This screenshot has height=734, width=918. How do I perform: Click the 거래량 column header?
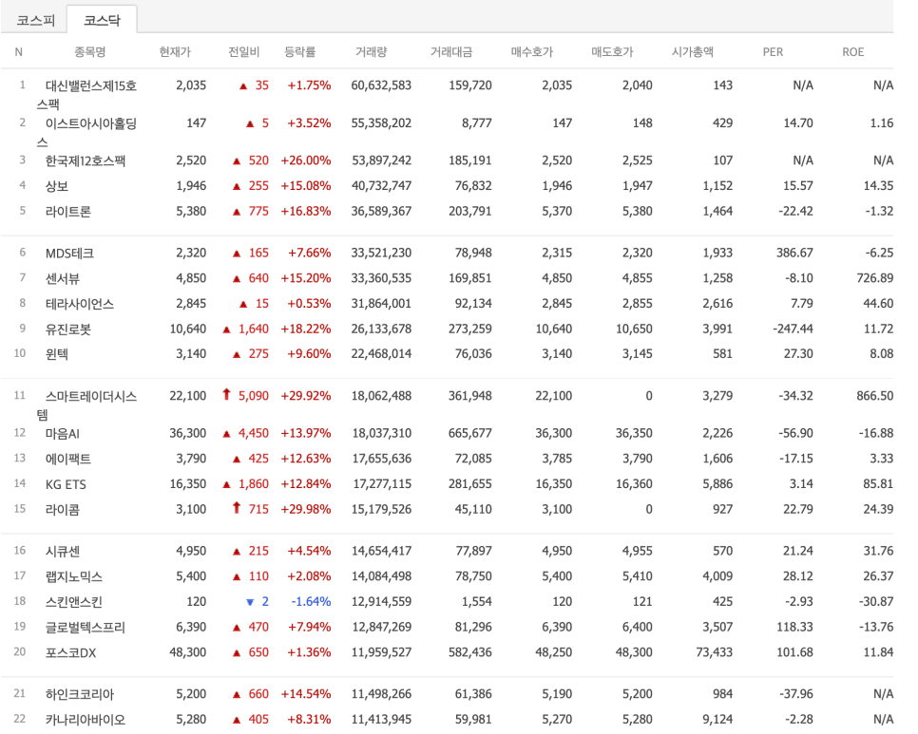coord(372,52)
